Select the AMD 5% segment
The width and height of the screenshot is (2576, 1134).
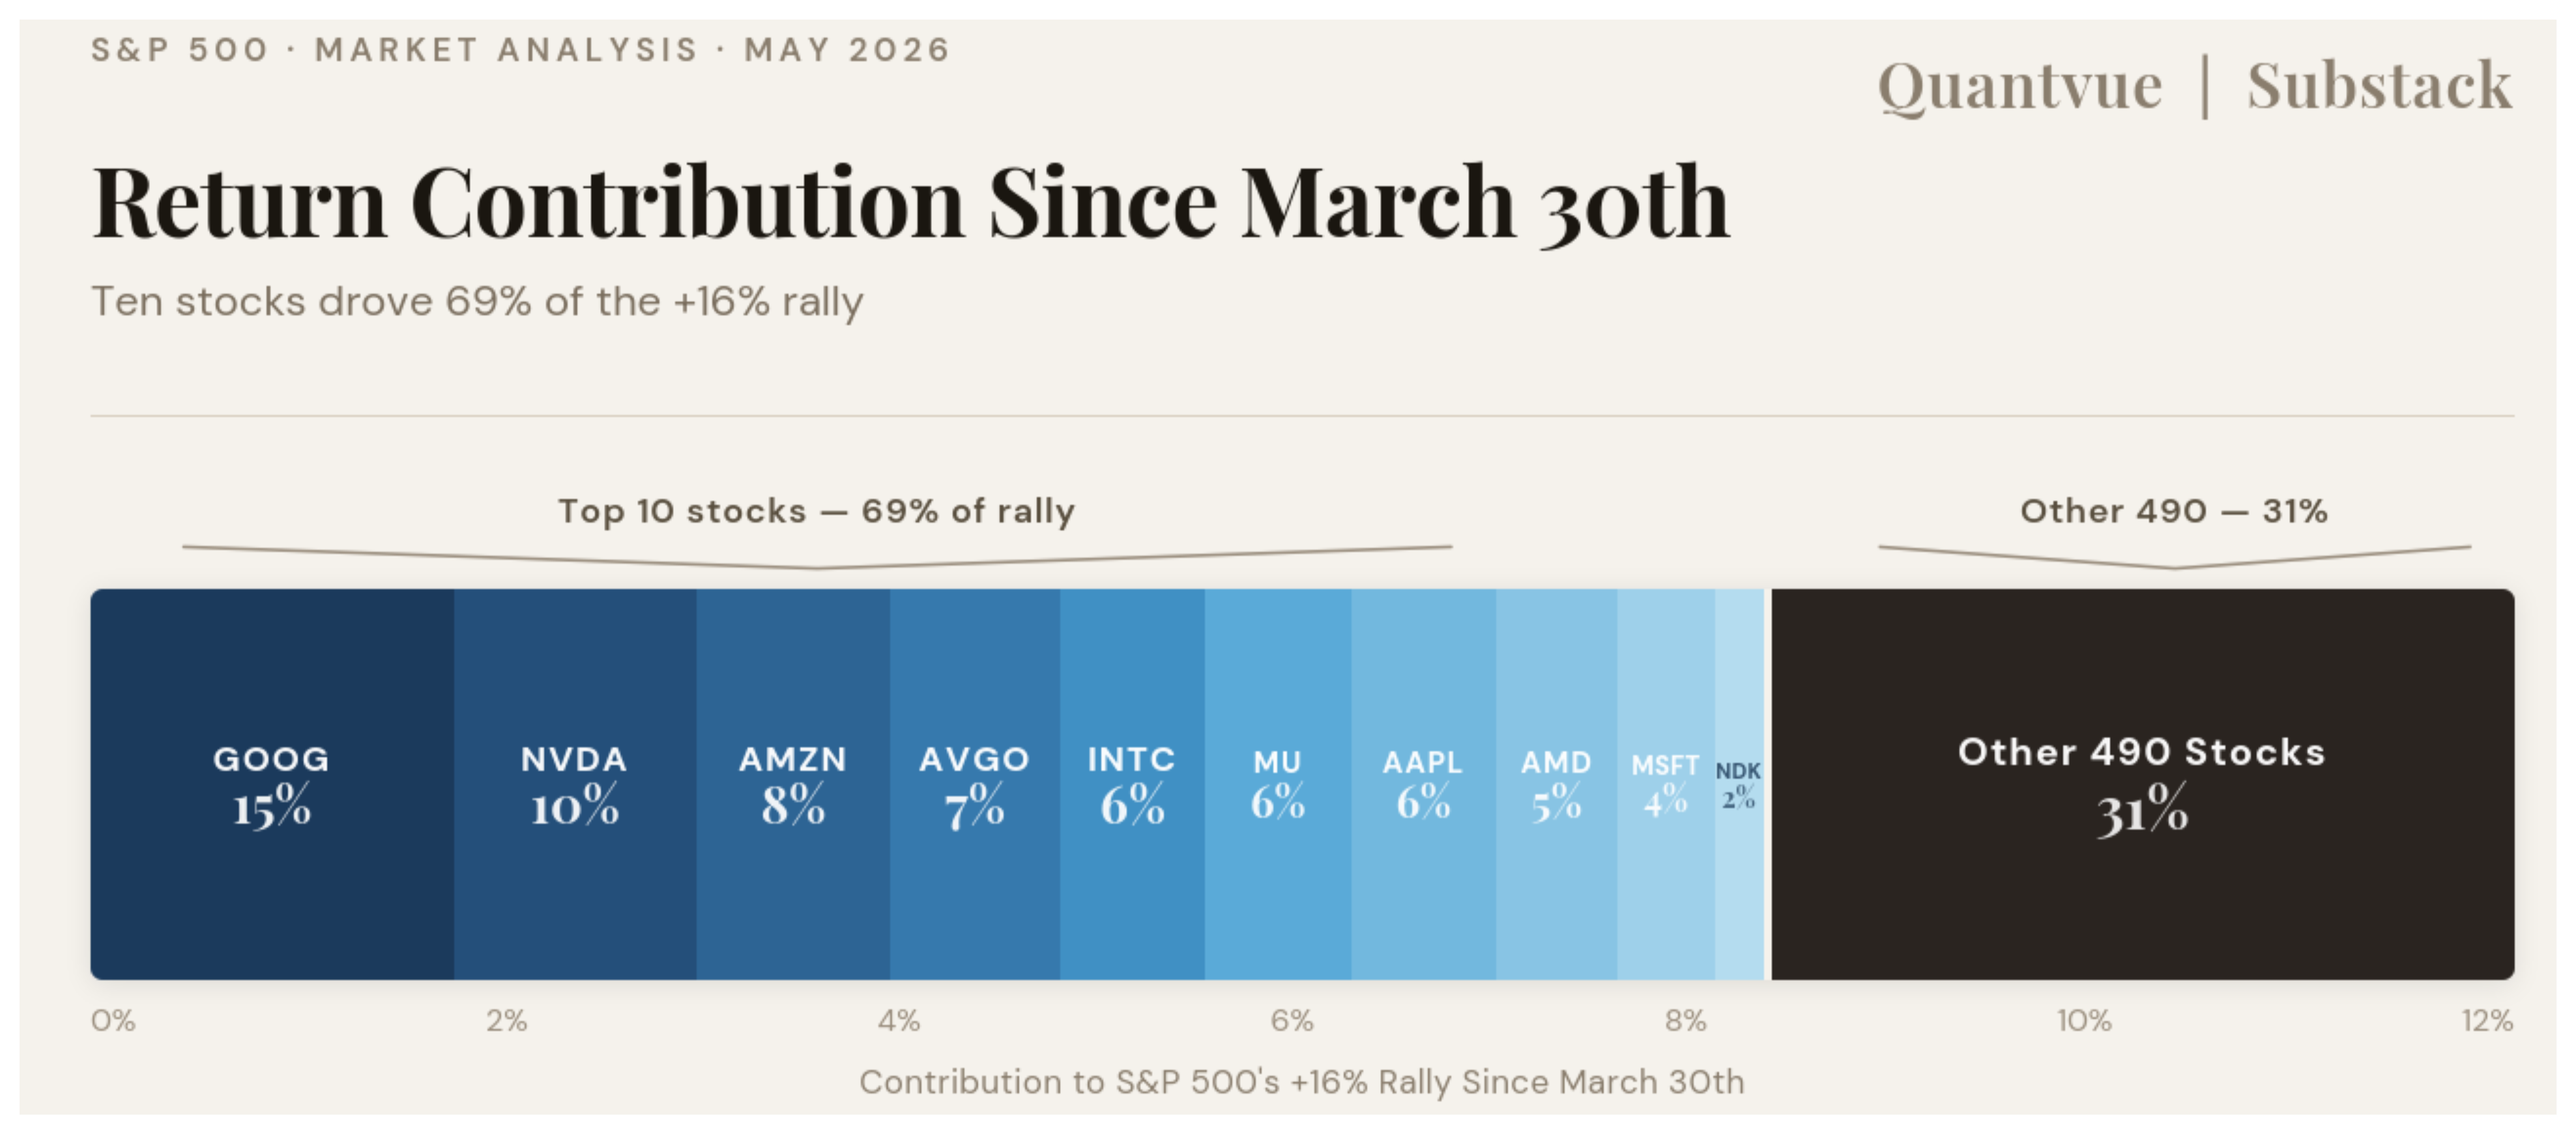1557,784
